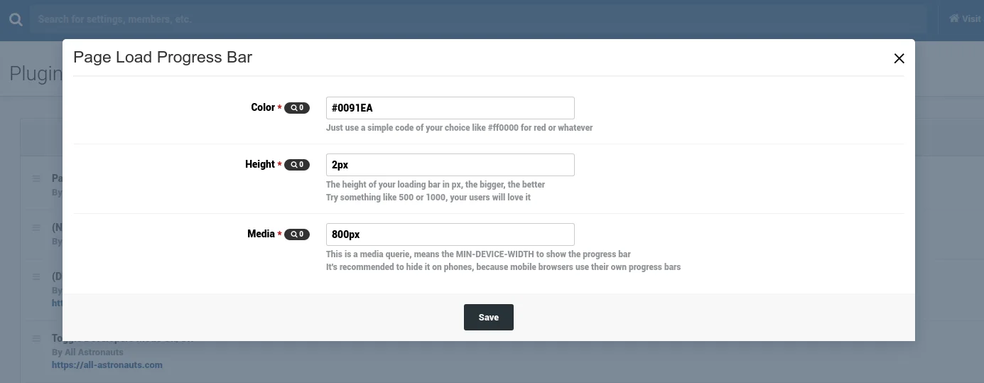Image resolution: width=984 pixels, height=383 pixels.
Task: Click the search badge next to Height
Action: pos(297,165)
